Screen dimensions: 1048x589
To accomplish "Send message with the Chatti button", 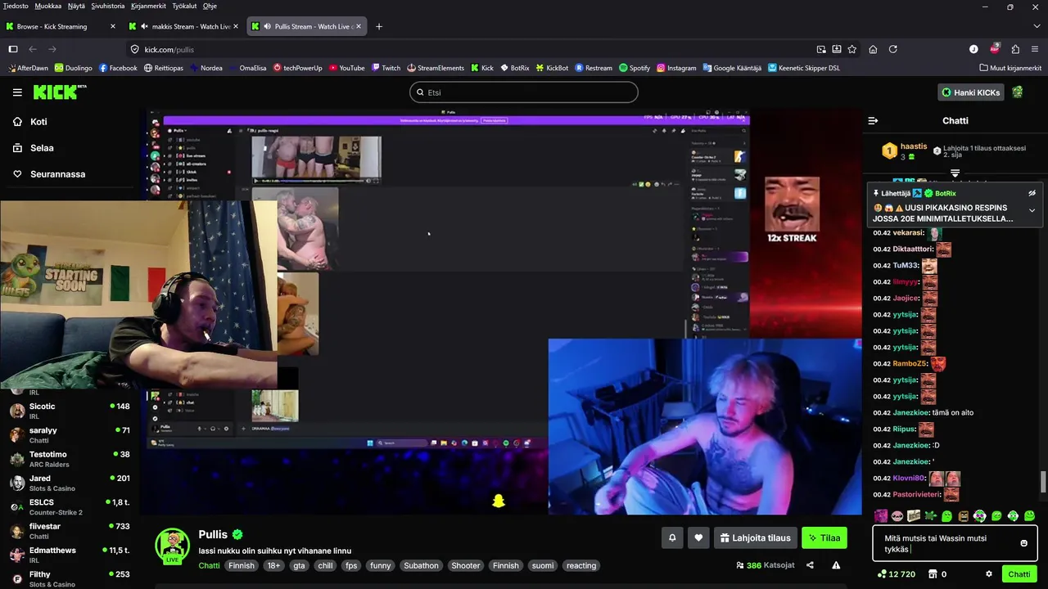I will 1019,574.
